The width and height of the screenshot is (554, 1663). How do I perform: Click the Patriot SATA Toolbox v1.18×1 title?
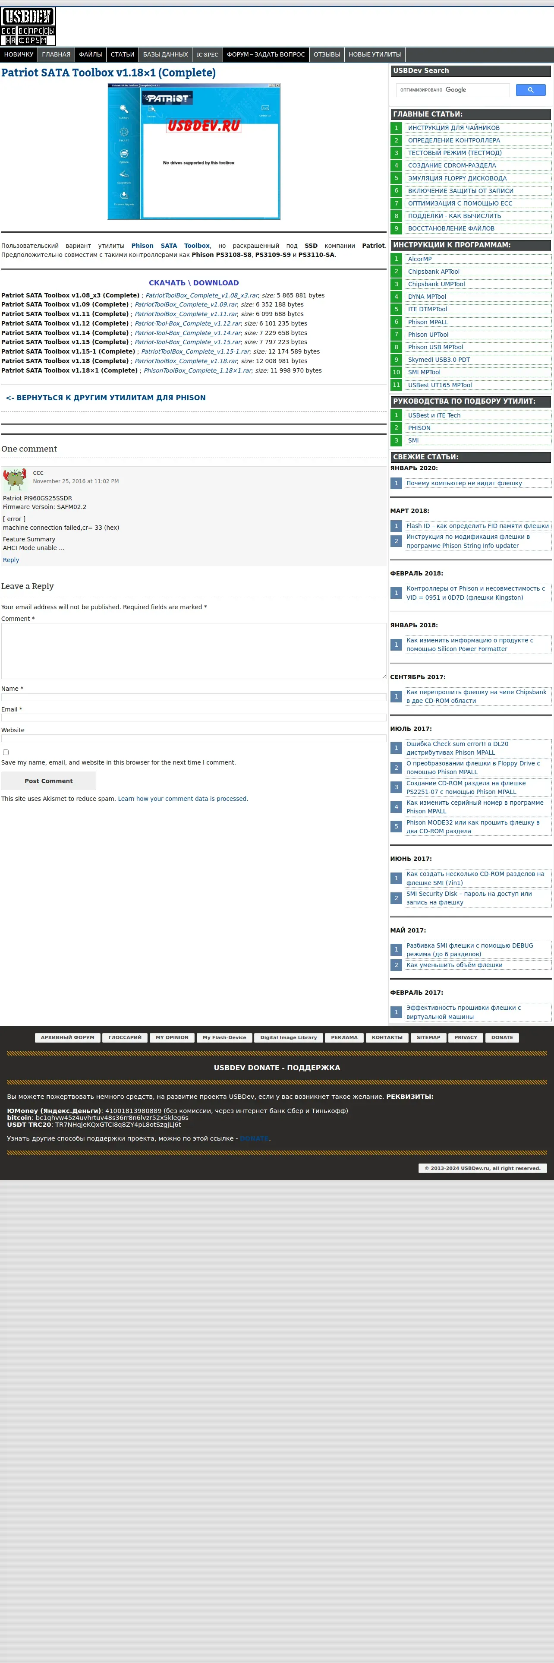(x=108, y=73)
